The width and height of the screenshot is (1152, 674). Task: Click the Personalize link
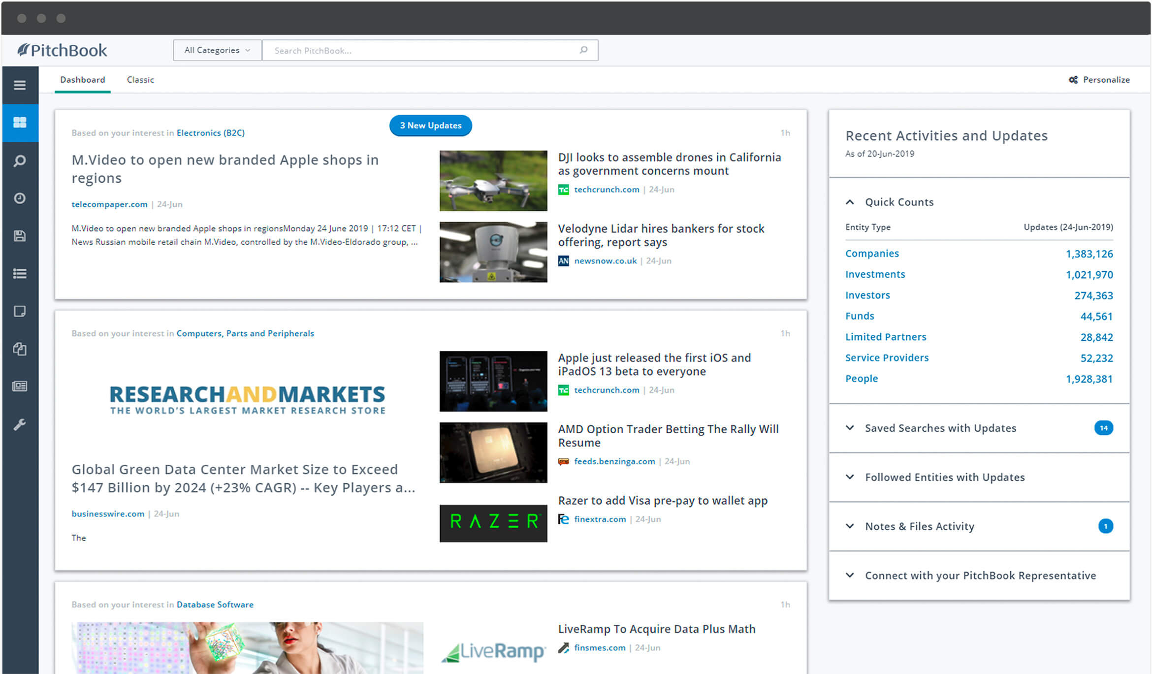[x=1106, y=80]
